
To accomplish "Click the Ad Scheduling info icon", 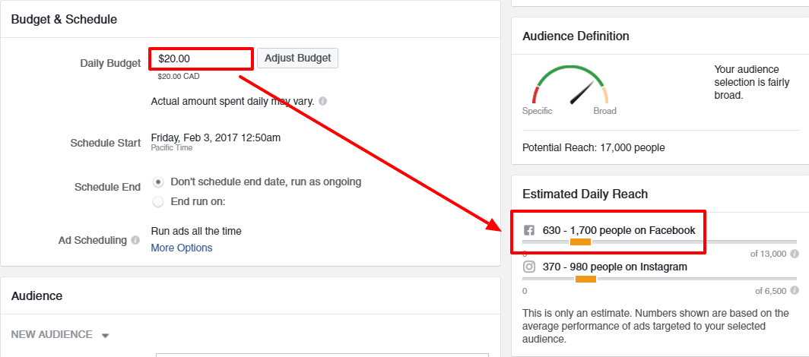I will pos(135,241).
